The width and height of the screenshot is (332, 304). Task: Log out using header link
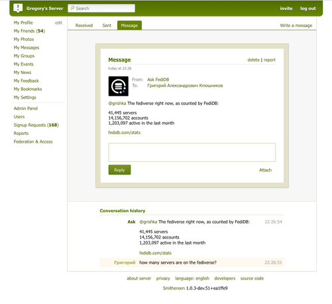(307, 9)
